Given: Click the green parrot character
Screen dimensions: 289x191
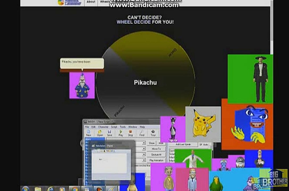Looking at the screenshot, I should pos(216,183).
